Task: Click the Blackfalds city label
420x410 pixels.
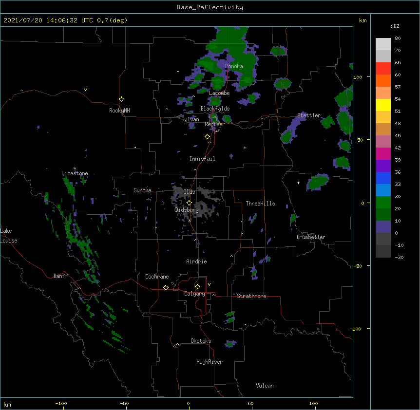Action: pyautogui.click(x=215, y=109)
